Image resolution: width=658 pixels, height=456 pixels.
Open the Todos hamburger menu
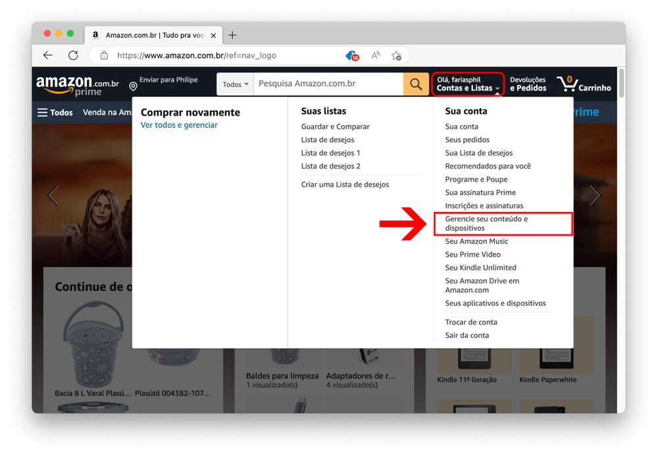tap(55, 113)
